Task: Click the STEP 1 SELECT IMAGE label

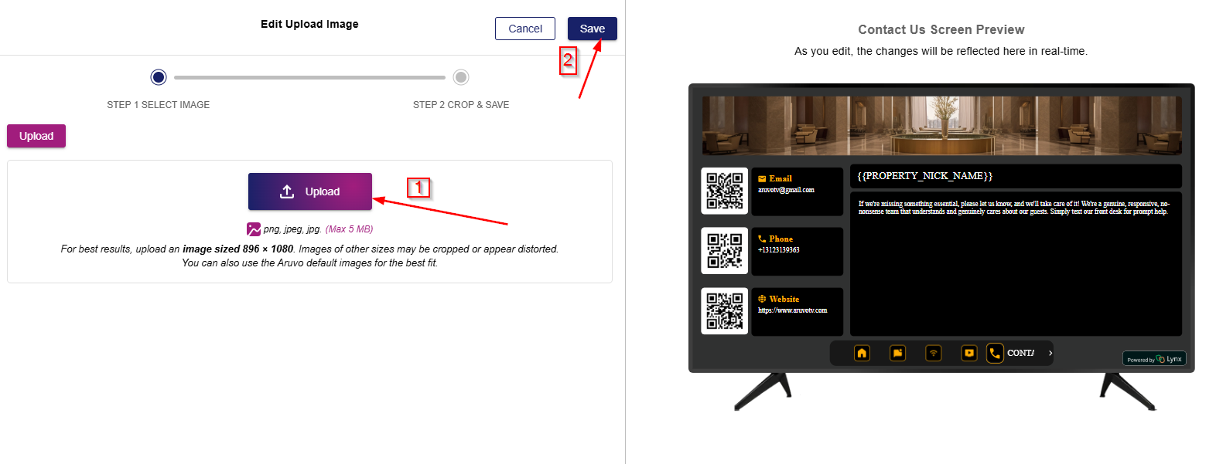Action: (159, 105)
